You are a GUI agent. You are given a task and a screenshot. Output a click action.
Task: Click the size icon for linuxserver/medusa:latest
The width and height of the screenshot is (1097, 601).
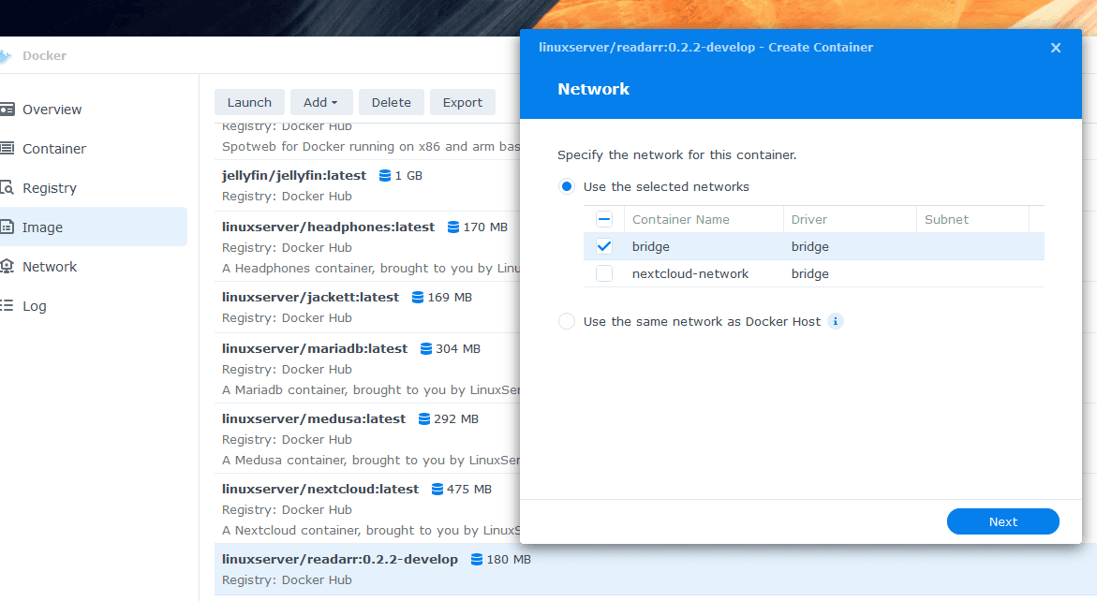[424, 419]
